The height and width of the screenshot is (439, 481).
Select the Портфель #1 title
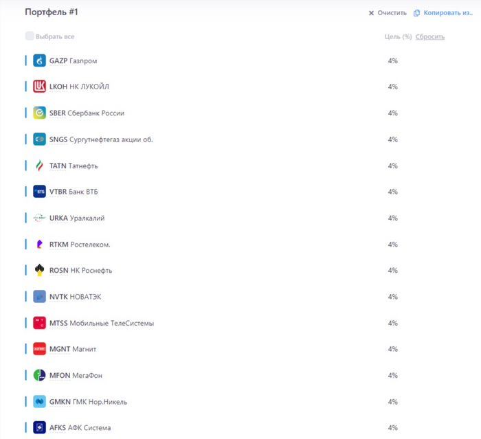point(52,12)
